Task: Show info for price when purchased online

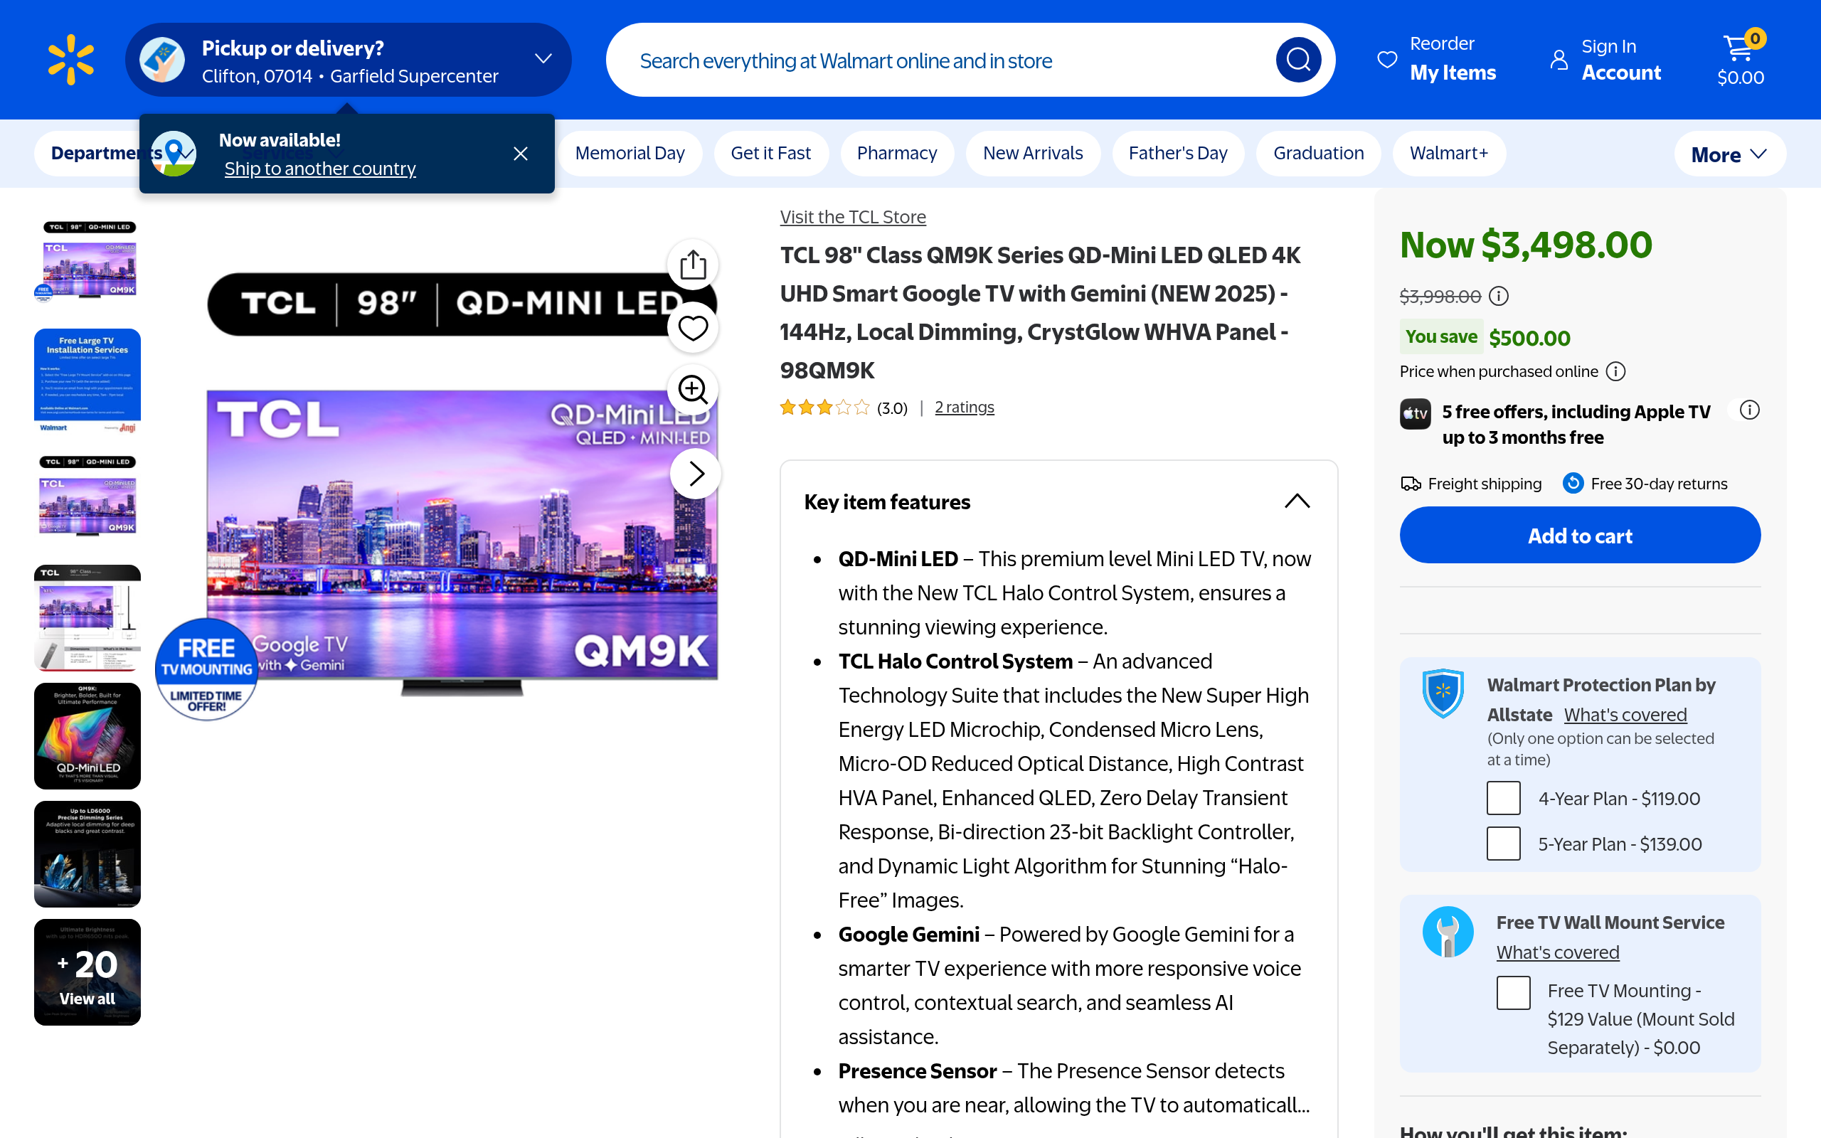Action: pyautogui.click(x=1615, y=372)
